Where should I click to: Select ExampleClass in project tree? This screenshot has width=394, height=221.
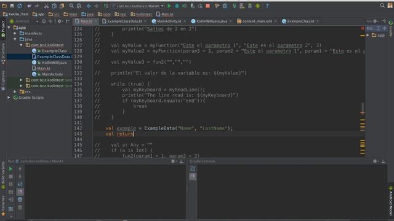pyautogui.click(x=49, y=51)
